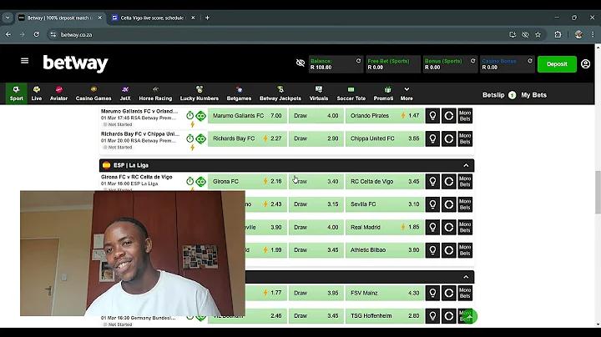Open tips lightbulb for Richards Bay match
This screenshot has width=601, height=337.
click(432, 138)
